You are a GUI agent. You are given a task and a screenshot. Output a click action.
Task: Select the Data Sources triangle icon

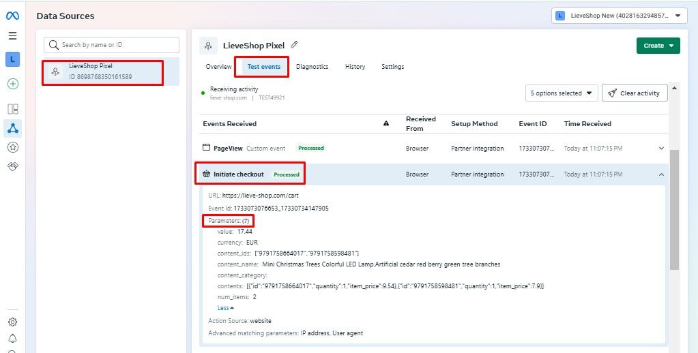[12, 129]
